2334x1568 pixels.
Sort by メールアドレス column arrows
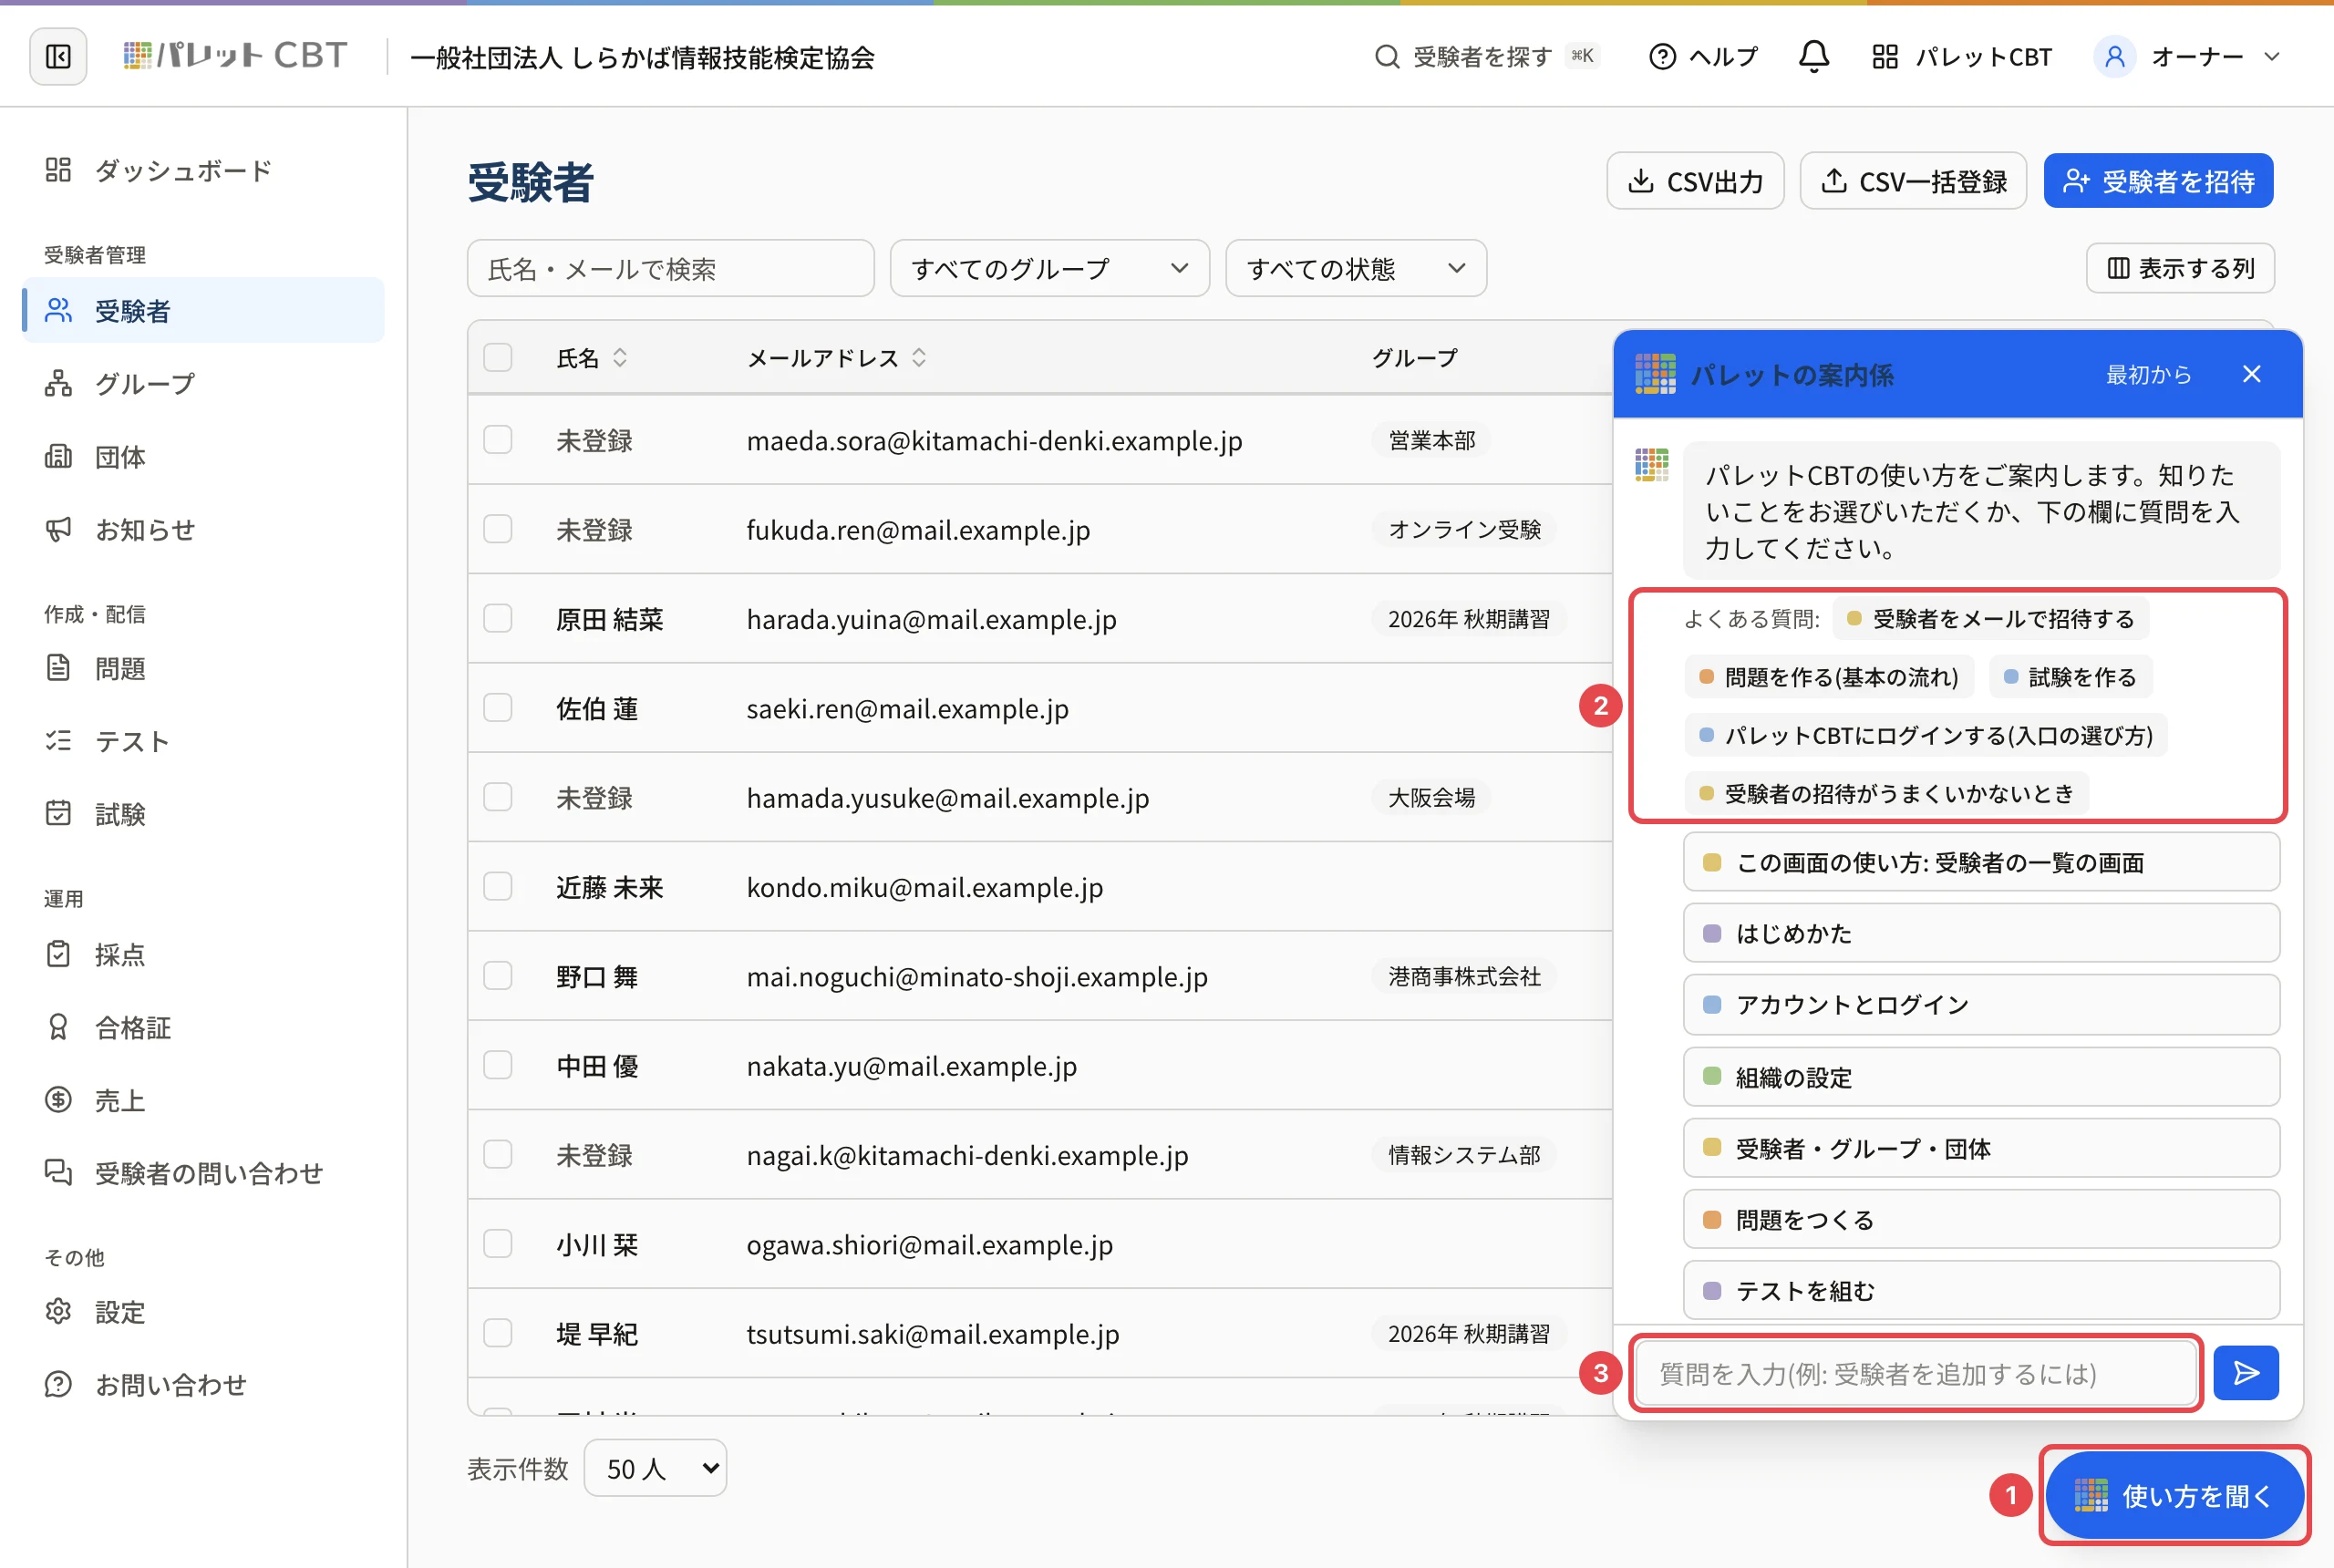point(919,358)
